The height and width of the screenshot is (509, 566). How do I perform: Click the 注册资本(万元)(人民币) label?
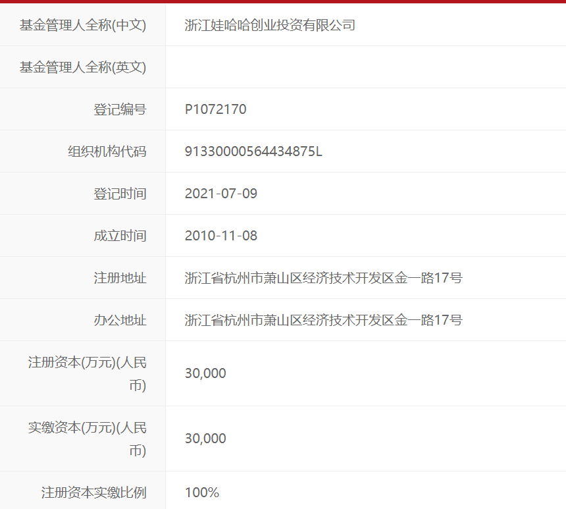click(x=88, y=373)
